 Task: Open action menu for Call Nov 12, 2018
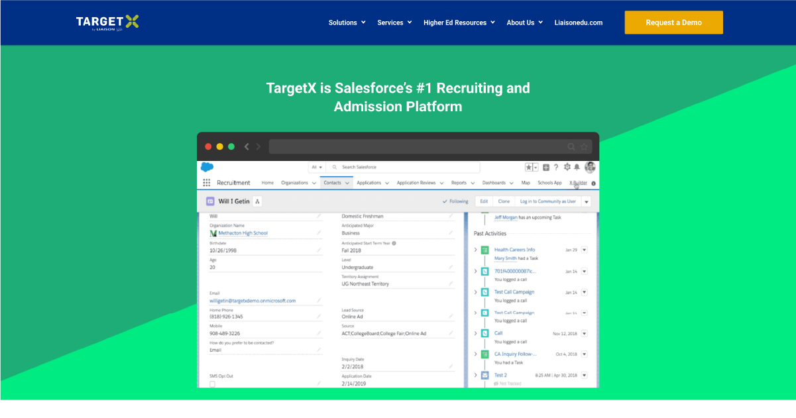click(585, 333)
